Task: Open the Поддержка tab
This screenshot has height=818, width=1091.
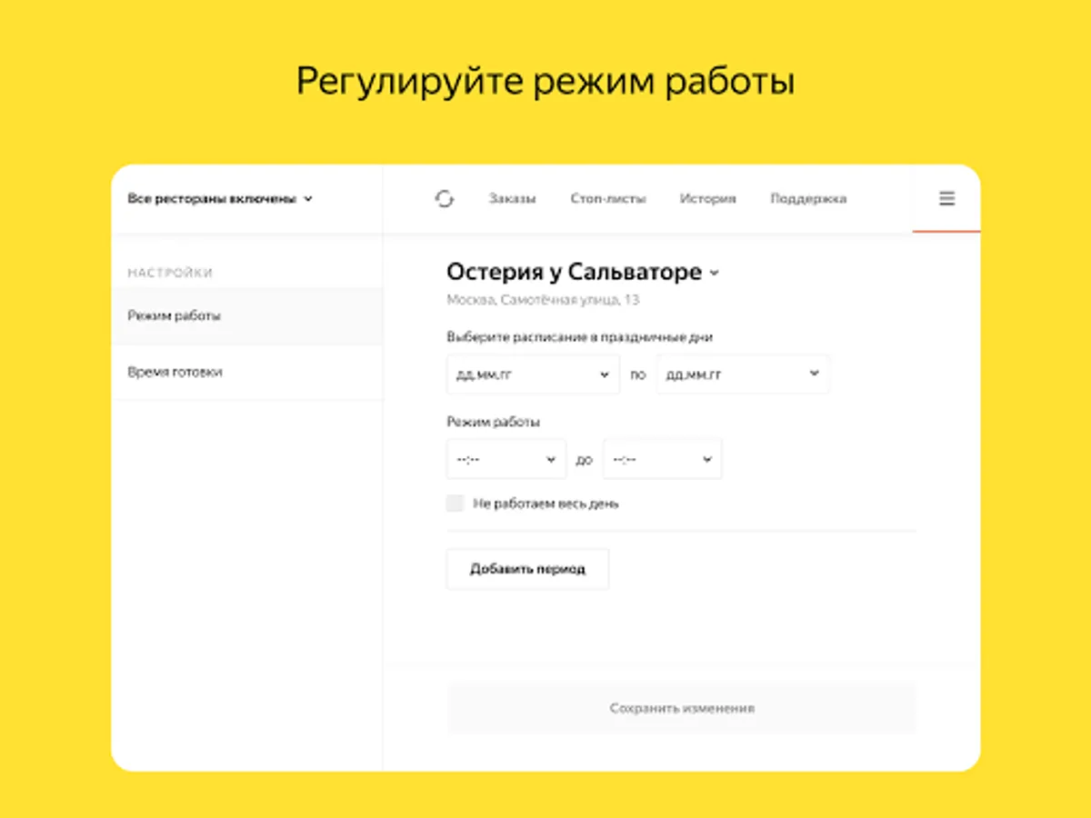Action: pyautogui.click(x=808, y=198)
